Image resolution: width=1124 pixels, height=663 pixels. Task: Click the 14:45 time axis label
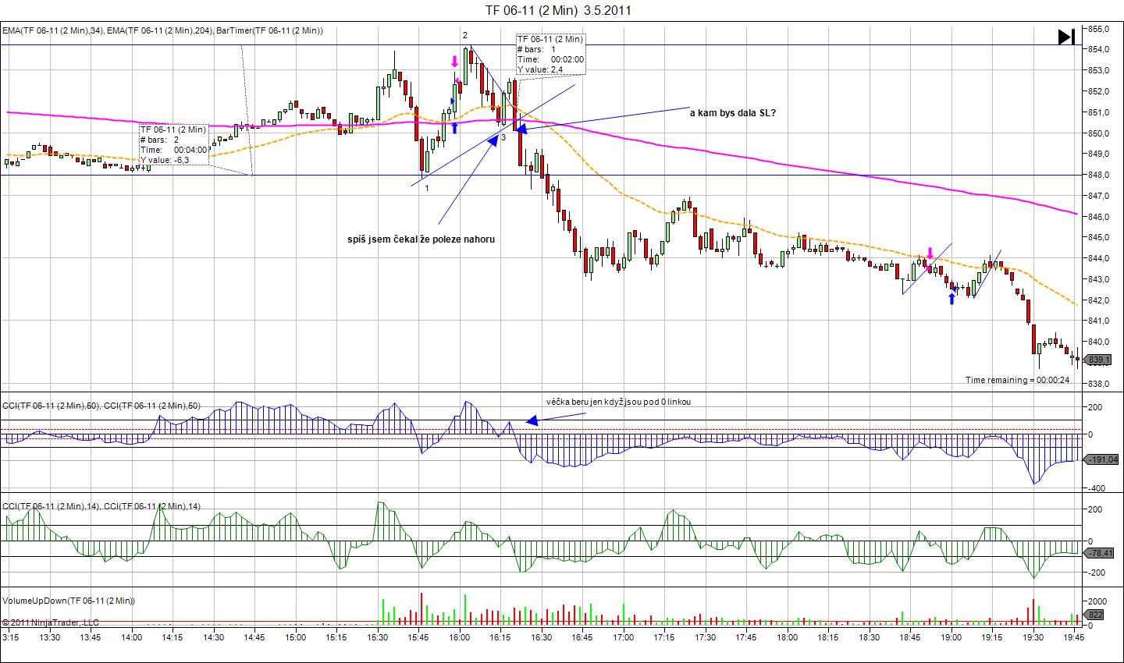tap(254, 637)
